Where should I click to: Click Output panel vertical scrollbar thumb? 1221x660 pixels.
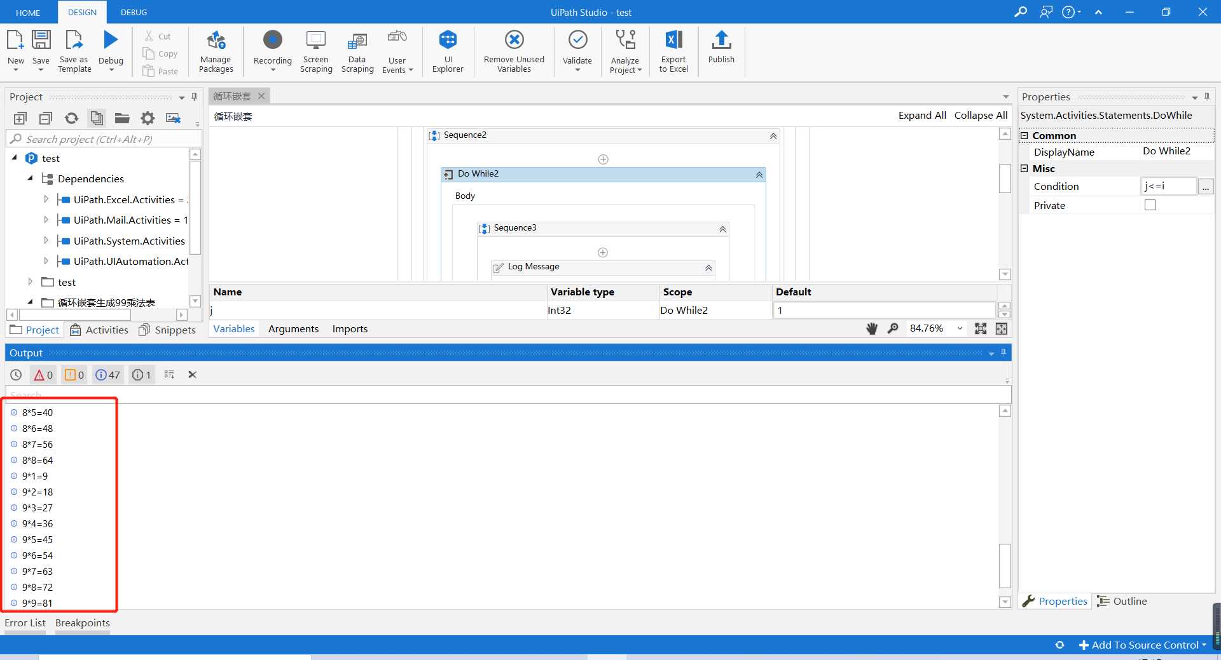pos(1005,565)
